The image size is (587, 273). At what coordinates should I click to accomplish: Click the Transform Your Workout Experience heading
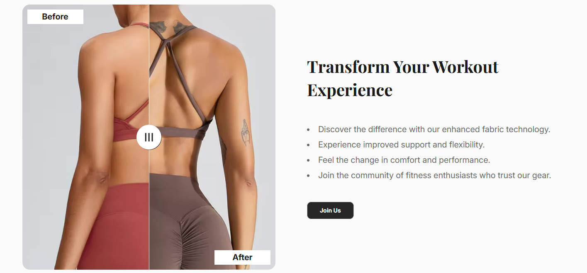(403, 78)
